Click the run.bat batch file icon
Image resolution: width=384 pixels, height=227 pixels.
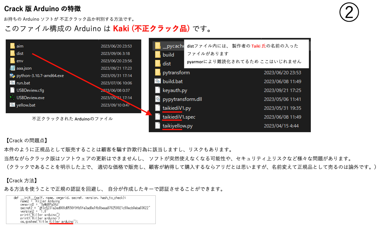pyautogui.click(x=12, y=83)
